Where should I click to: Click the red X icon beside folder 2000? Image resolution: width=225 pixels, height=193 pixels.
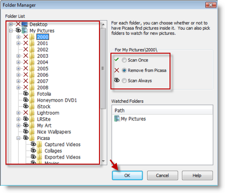point(26,37)
